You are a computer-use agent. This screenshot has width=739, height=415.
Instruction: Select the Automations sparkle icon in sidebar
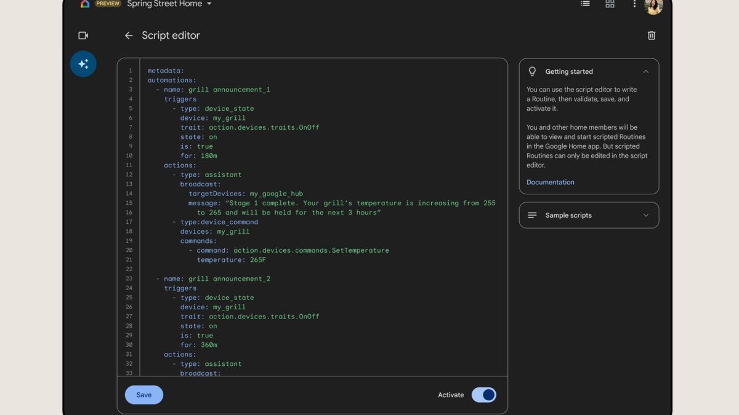tap(83, 64)
